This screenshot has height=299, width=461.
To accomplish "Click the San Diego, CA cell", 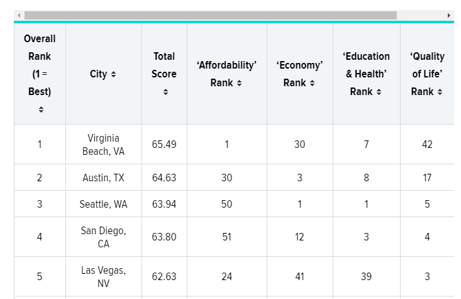I will 104,237.
